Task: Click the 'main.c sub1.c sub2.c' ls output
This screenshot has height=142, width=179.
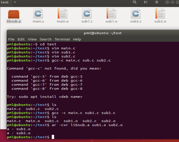Action: pyautogui.click(x=33, y=109)
